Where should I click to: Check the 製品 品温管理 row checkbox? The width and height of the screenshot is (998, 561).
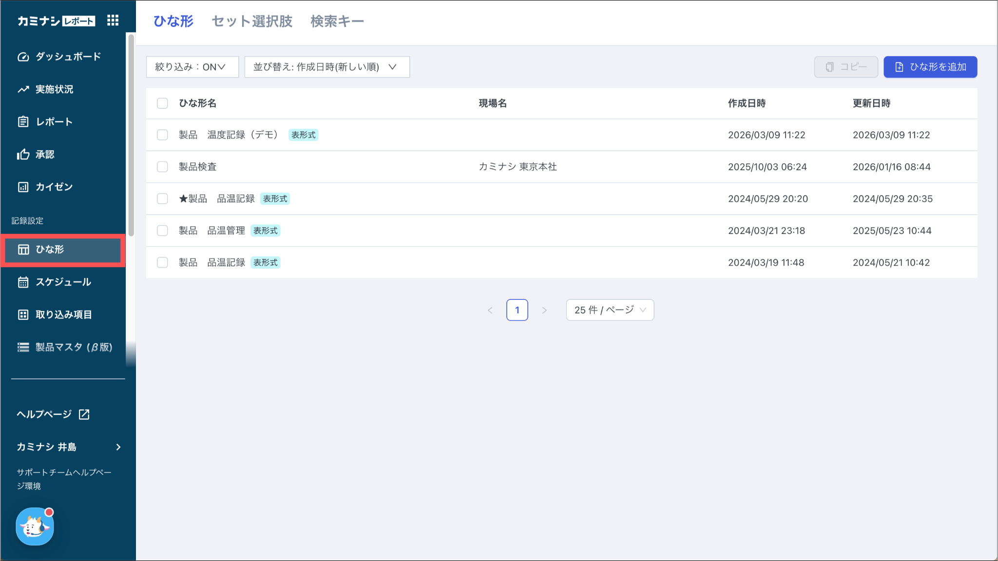click(162, 231)
